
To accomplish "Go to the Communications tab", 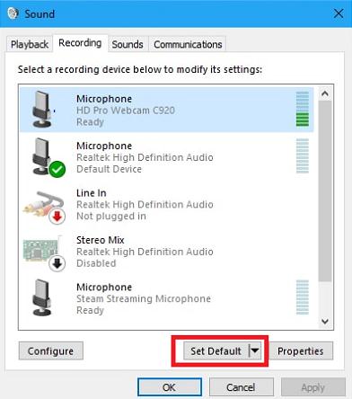I will [188, 44].
